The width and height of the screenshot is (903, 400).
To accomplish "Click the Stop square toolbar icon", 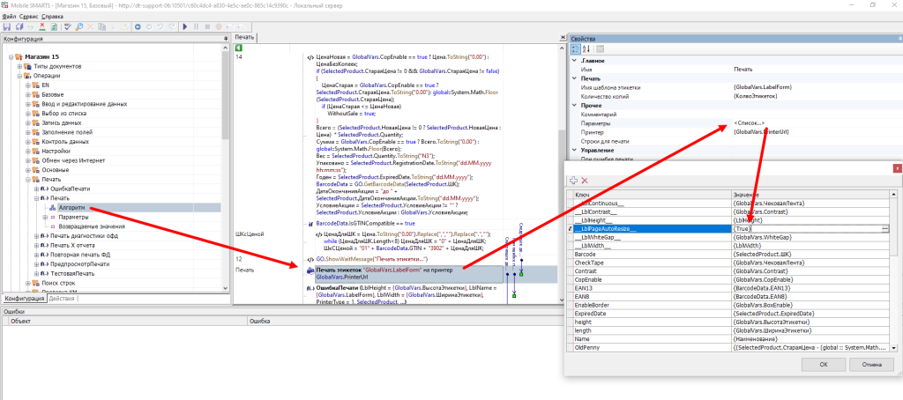I will tap(207, 27).
